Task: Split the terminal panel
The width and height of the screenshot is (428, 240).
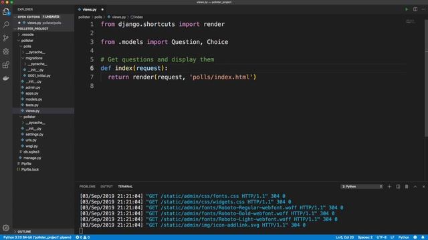Action: 398,187
